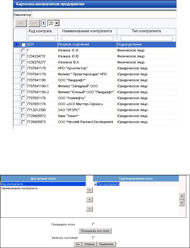Click Показывать все поля button
This screenshot has height=248, width=190.
pyautogui.click(x=95, y=231)
